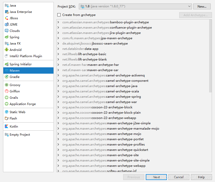
Task: Select Static Web project label
Action: [17, 112]
